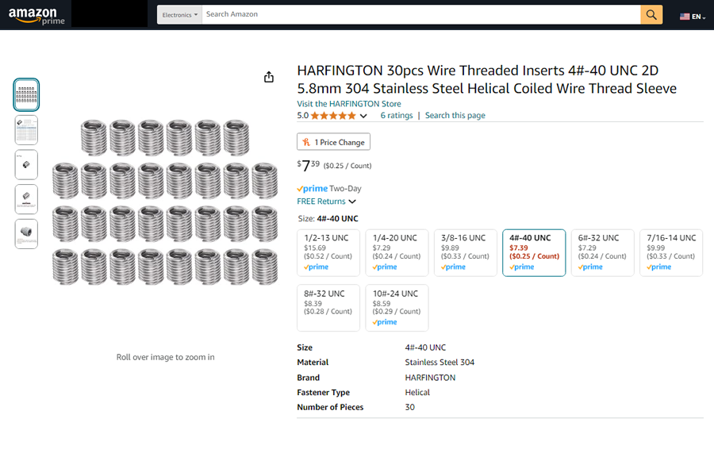Viewport: 714px width, 476px height.
Task: Click the Roll over image to zoom text
Action: coord(165,357)
